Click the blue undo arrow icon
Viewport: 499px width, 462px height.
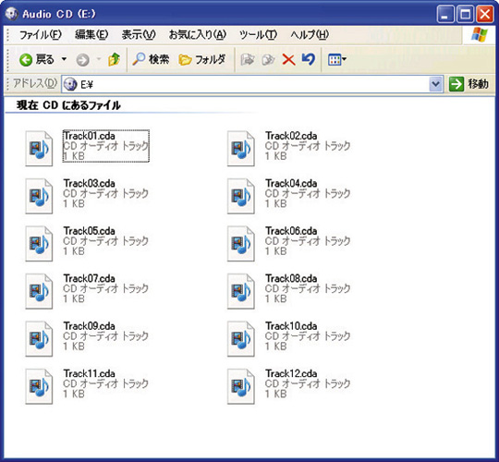pos(309,59)
